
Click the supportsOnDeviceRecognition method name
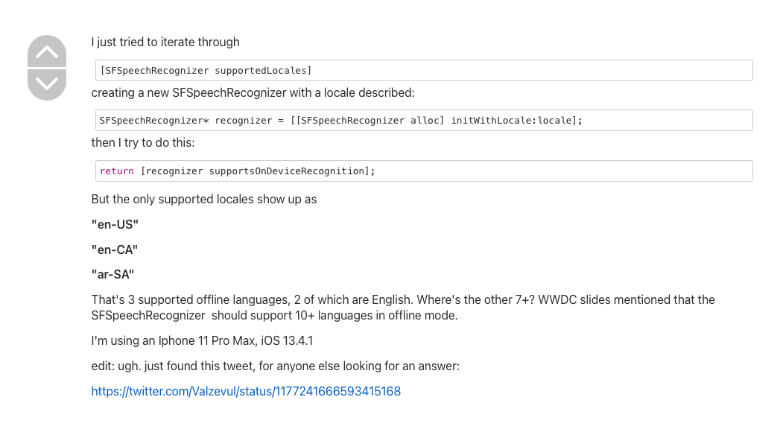(x=286, y=171)
